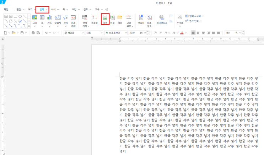Toggle strikethrough text formatting

point(174,33)
